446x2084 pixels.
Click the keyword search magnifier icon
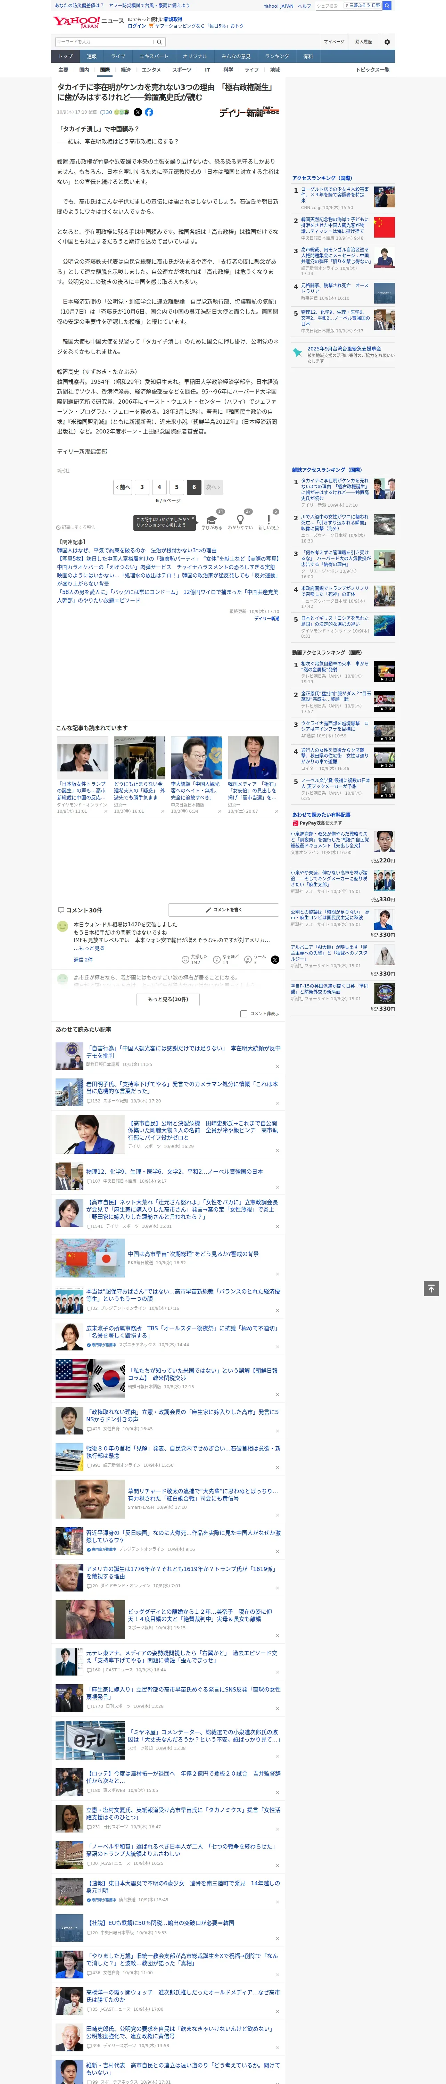coord(159,42)
